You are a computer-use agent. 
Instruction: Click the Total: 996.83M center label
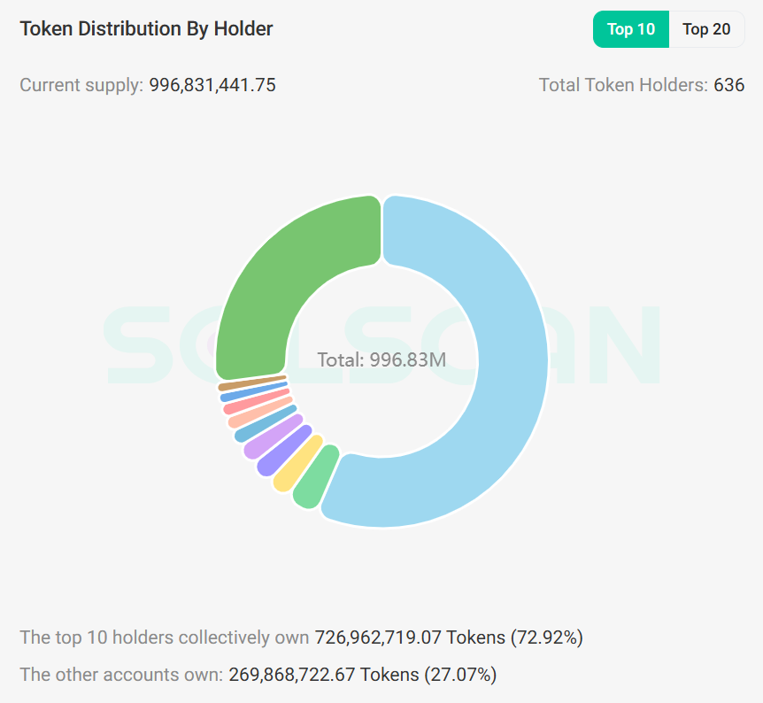381,360
